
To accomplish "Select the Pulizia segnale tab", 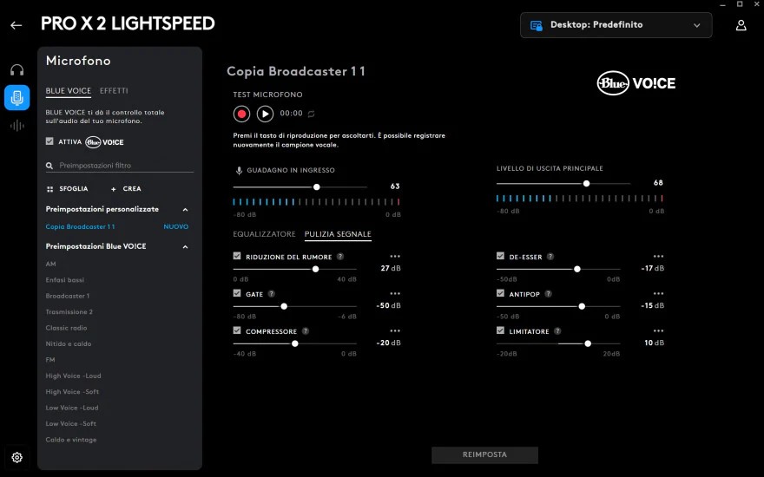I will coord(338,234).
